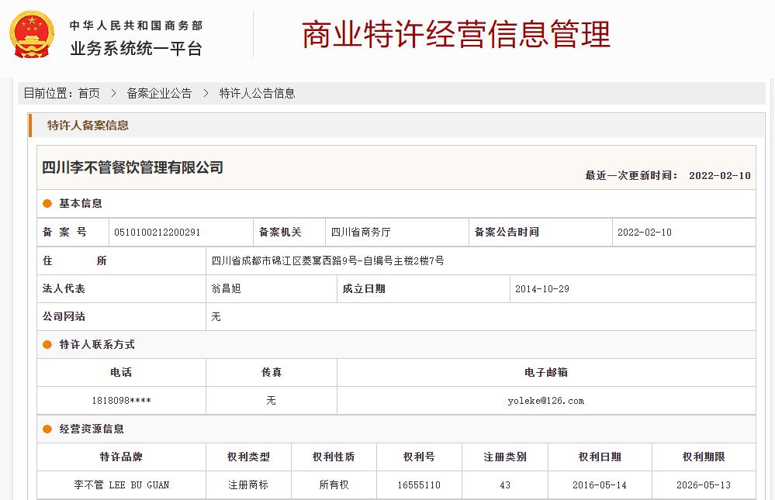Click the 基本信息 section heading
This screenshot has width=775, height=500.
81,204
